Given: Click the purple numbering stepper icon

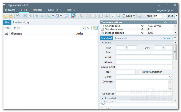Looking at the screenshot, I should pyautogui.click(x=106, y=16).
